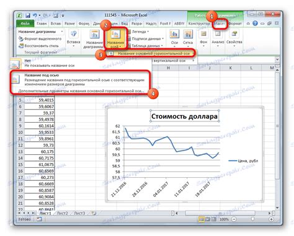
Task: Choose Название под осью option
Action: pos(80,79)
